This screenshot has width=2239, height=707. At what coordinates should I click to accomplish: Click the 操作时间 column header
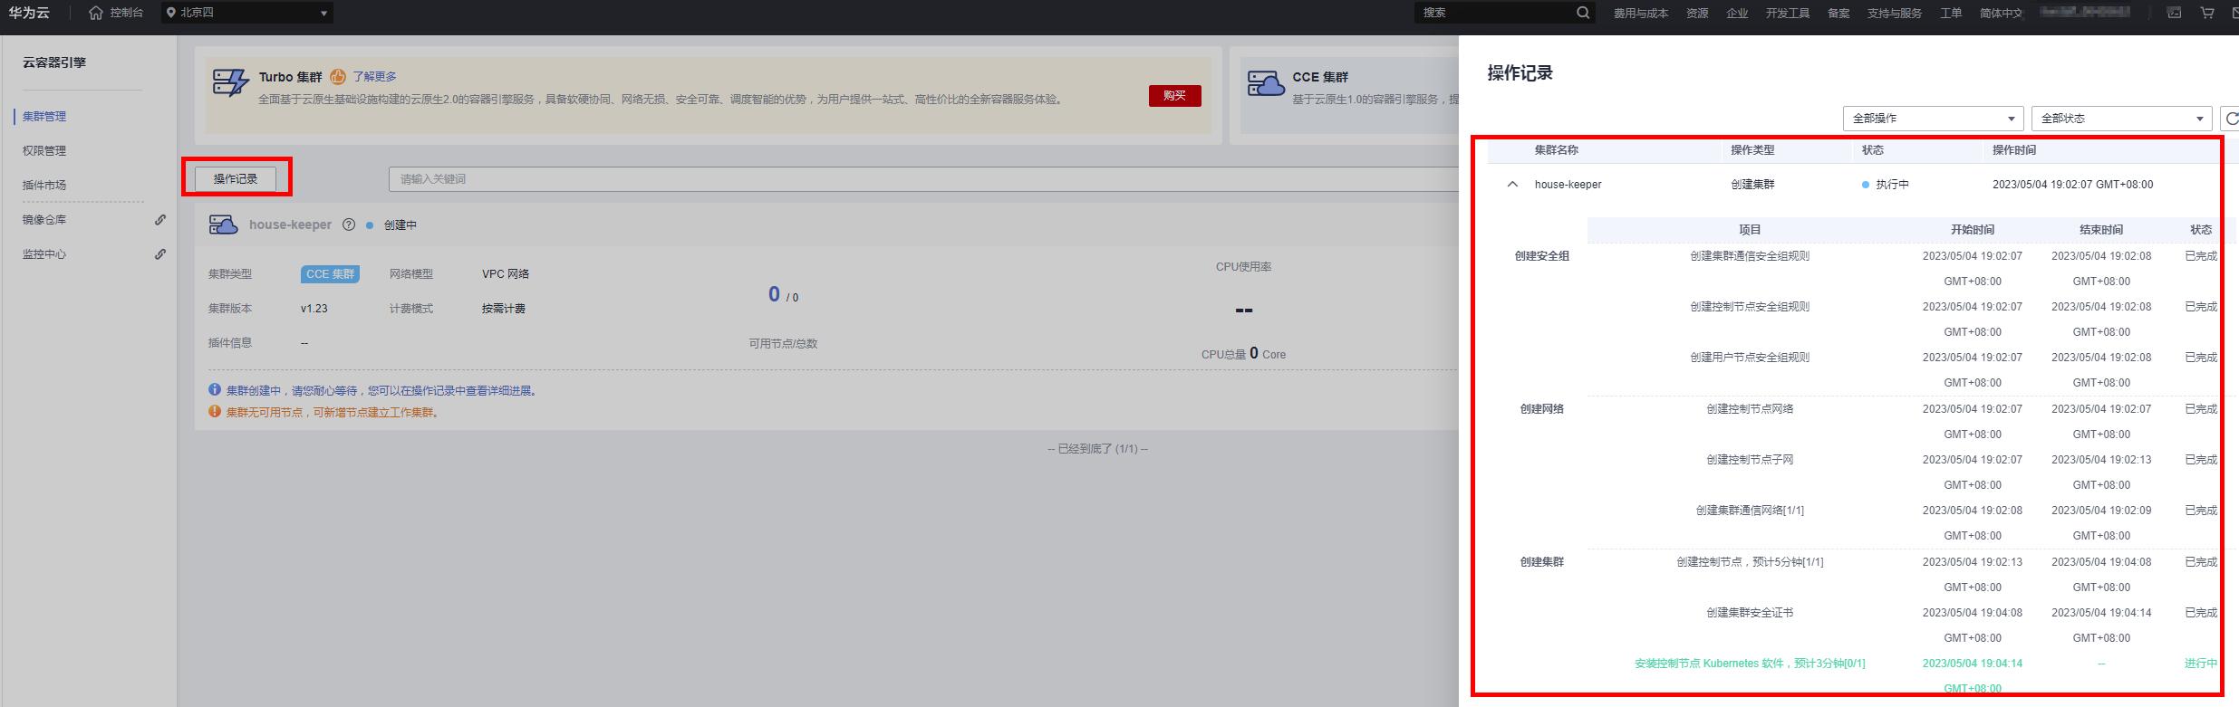click(2014, 150)
